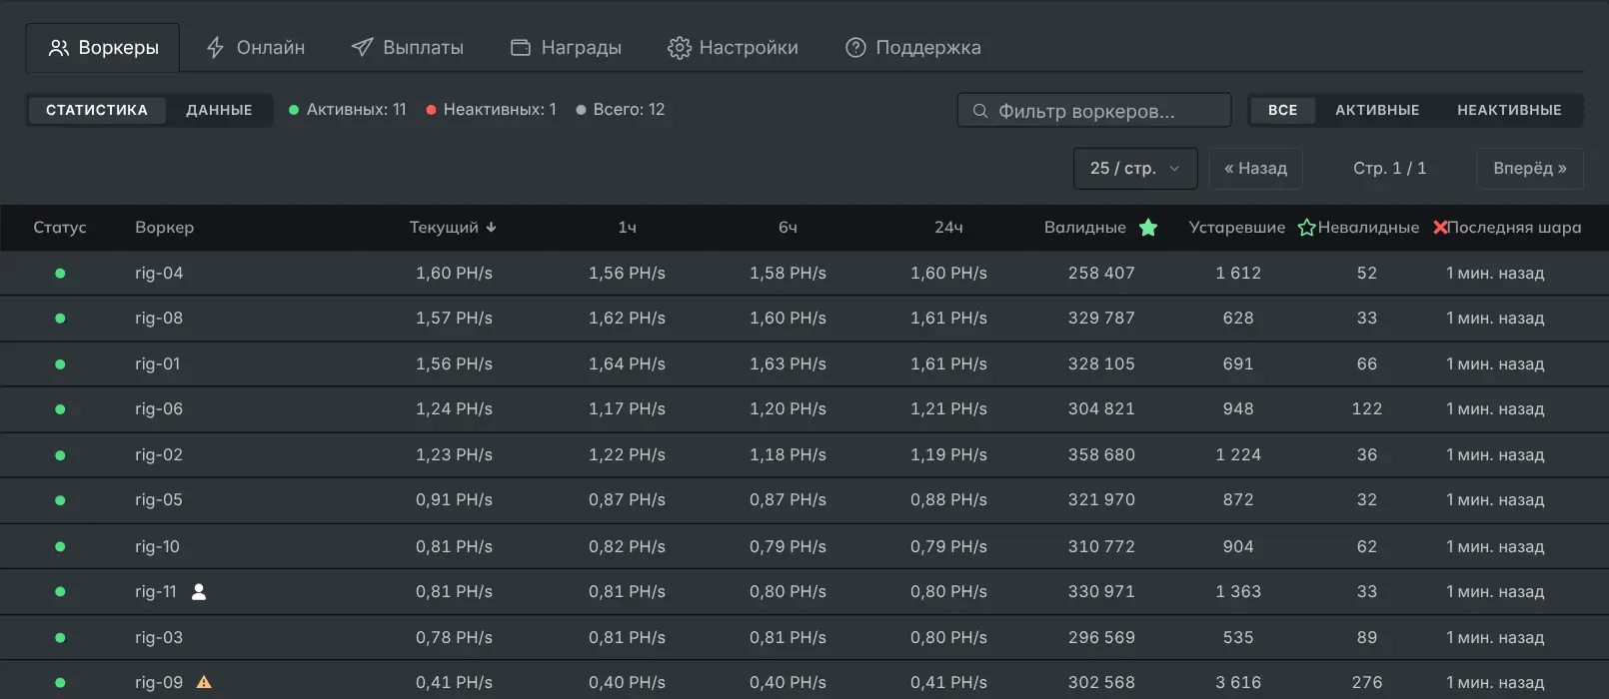Click the Последняя шара column header
1609x699 pixels.
pos(1514,228)
